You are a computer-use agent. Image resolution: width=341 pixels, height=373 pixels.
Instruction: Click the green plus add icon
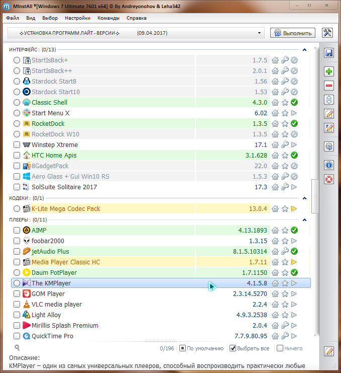[x=329, y=71]
